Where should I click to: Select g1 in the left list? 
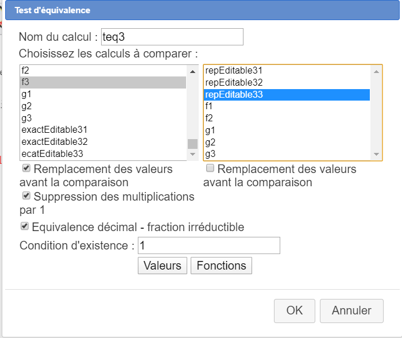coord(26,94)
